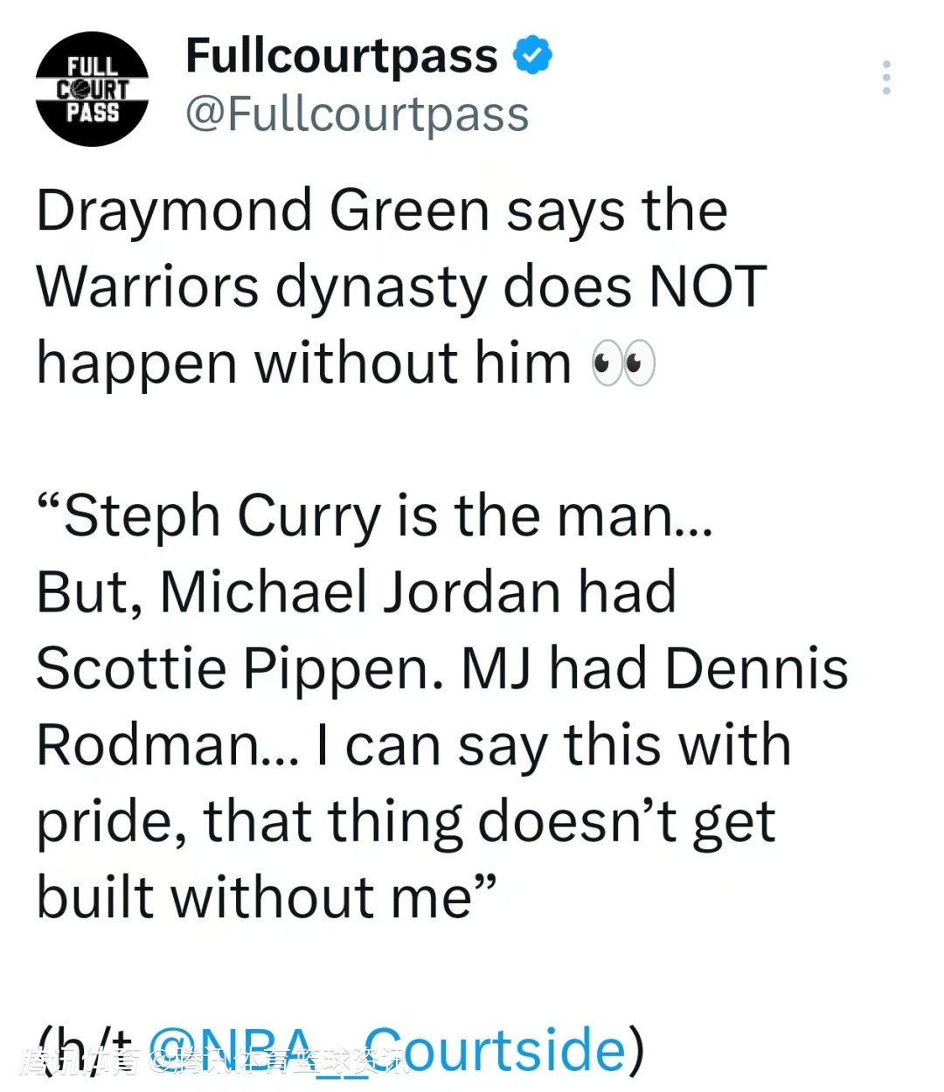Click the eyes emoji in the tweet
The height and width of the screenshot is (1092, 944).
tap(623, 363)
